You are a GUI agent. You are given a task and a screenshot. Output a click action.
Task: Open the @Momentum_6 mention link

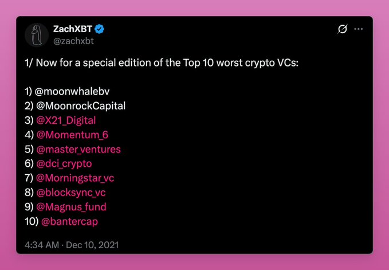72,135
